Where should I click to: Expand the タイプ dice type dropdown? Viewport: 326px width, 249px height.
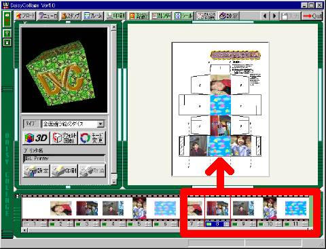[x=101, y=123]
